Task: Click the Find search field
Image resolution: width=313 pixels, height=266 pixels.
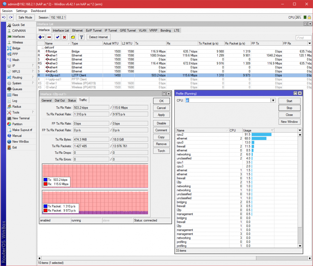Action: coord(304,38)
